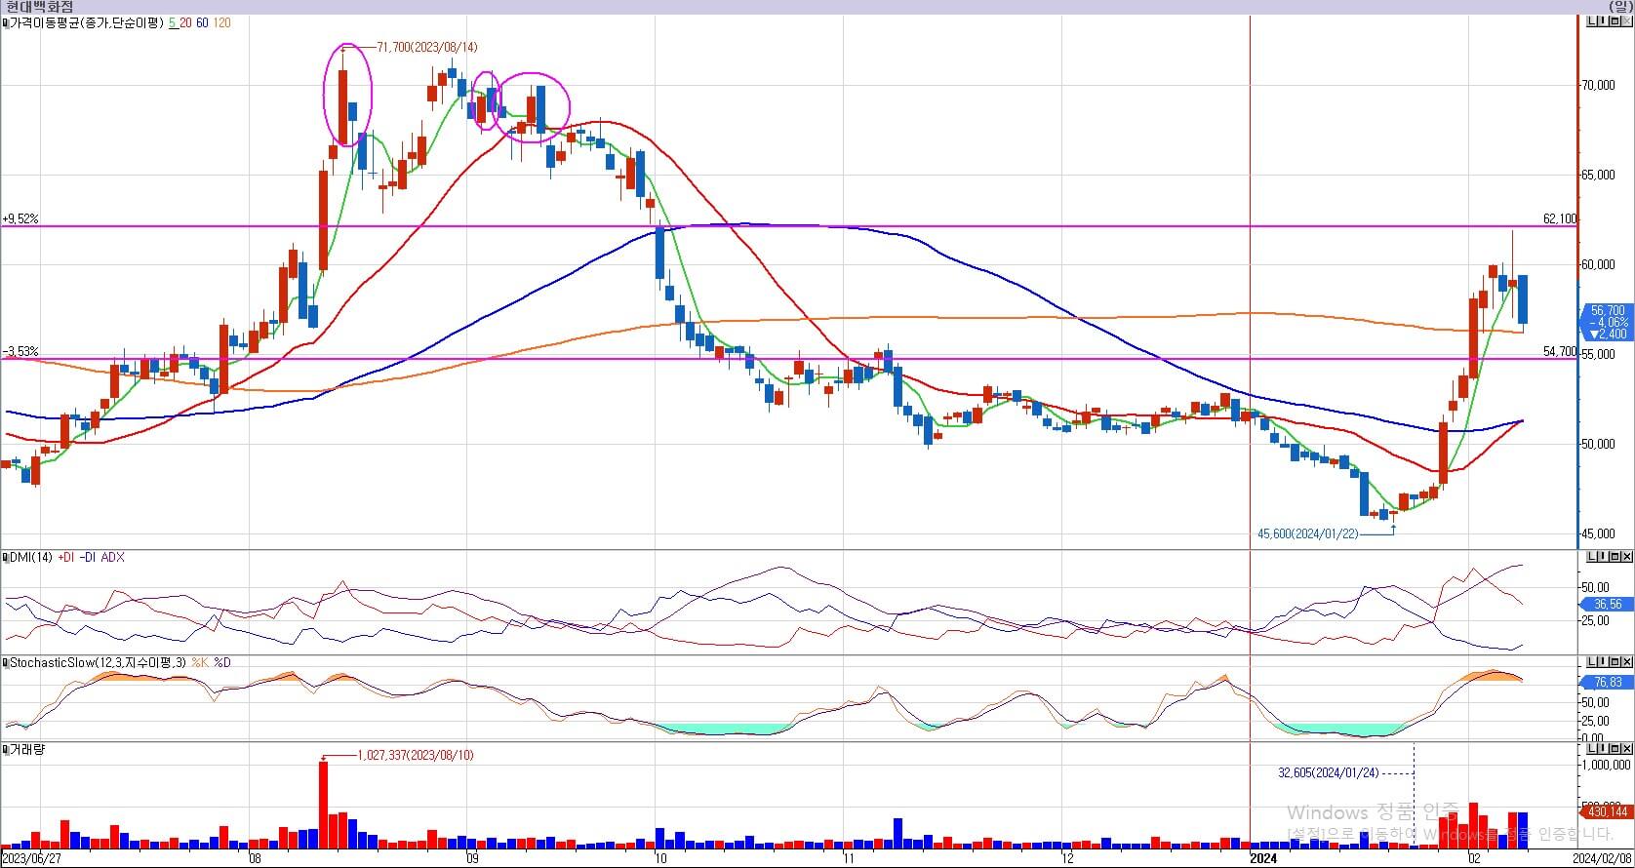This screenshot has height=868, width=1635.
Task: Click the volume value tag 430,144
Action: click(x=1607, y=811)
